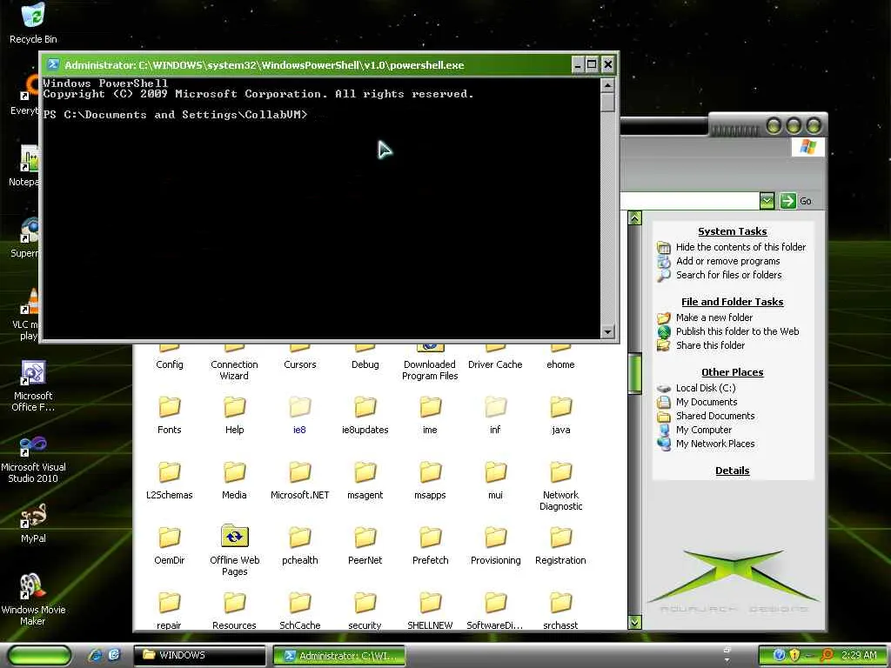
Task: Select the pchealth folder icon
Action: click(x=299, y=538)
